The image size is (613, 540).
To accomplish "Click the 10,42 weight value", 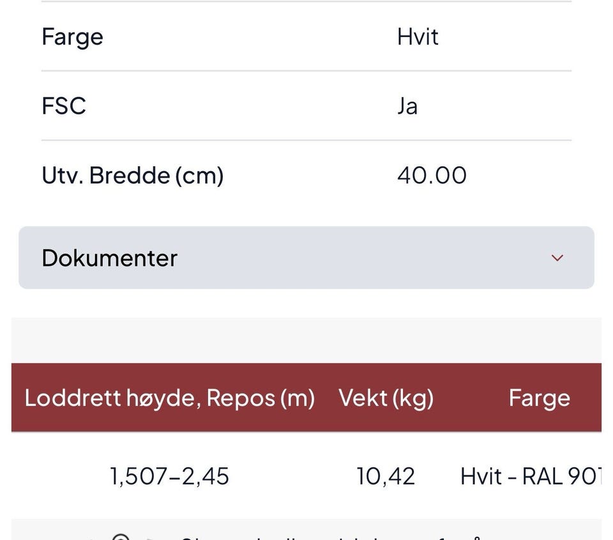I will 386,476.
